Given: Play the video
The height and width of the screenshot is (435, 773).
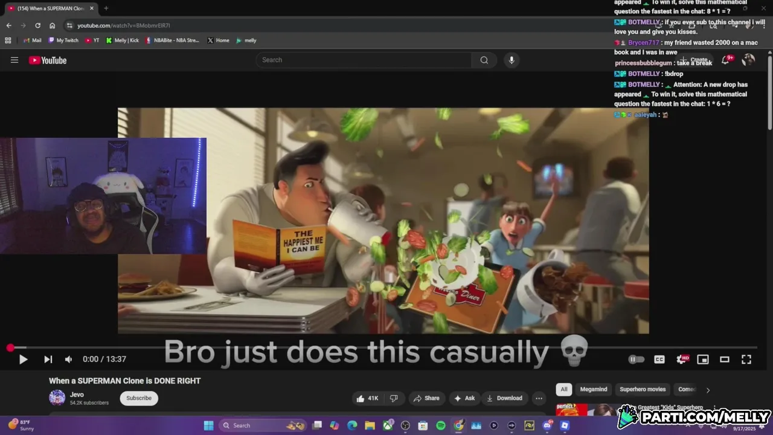Looking at the screenshot, I should (x=23, y=359).
